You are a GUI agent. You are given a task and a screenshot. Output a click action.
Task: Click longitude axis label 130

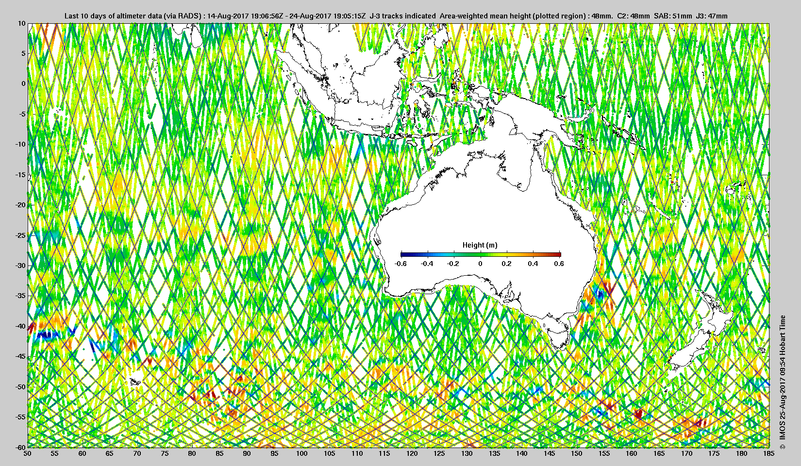click(x=467, y=453)
